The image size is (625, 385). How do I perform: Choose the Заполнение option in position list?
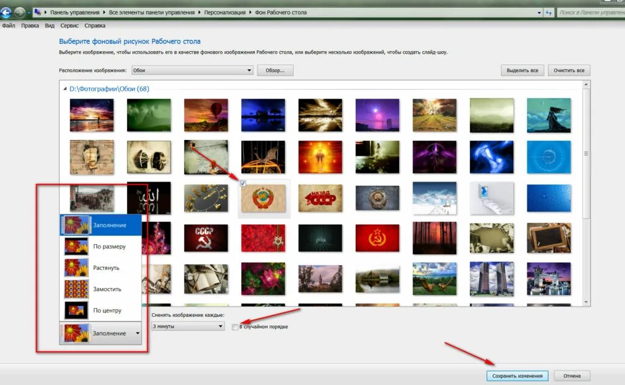tap(101, 225)
